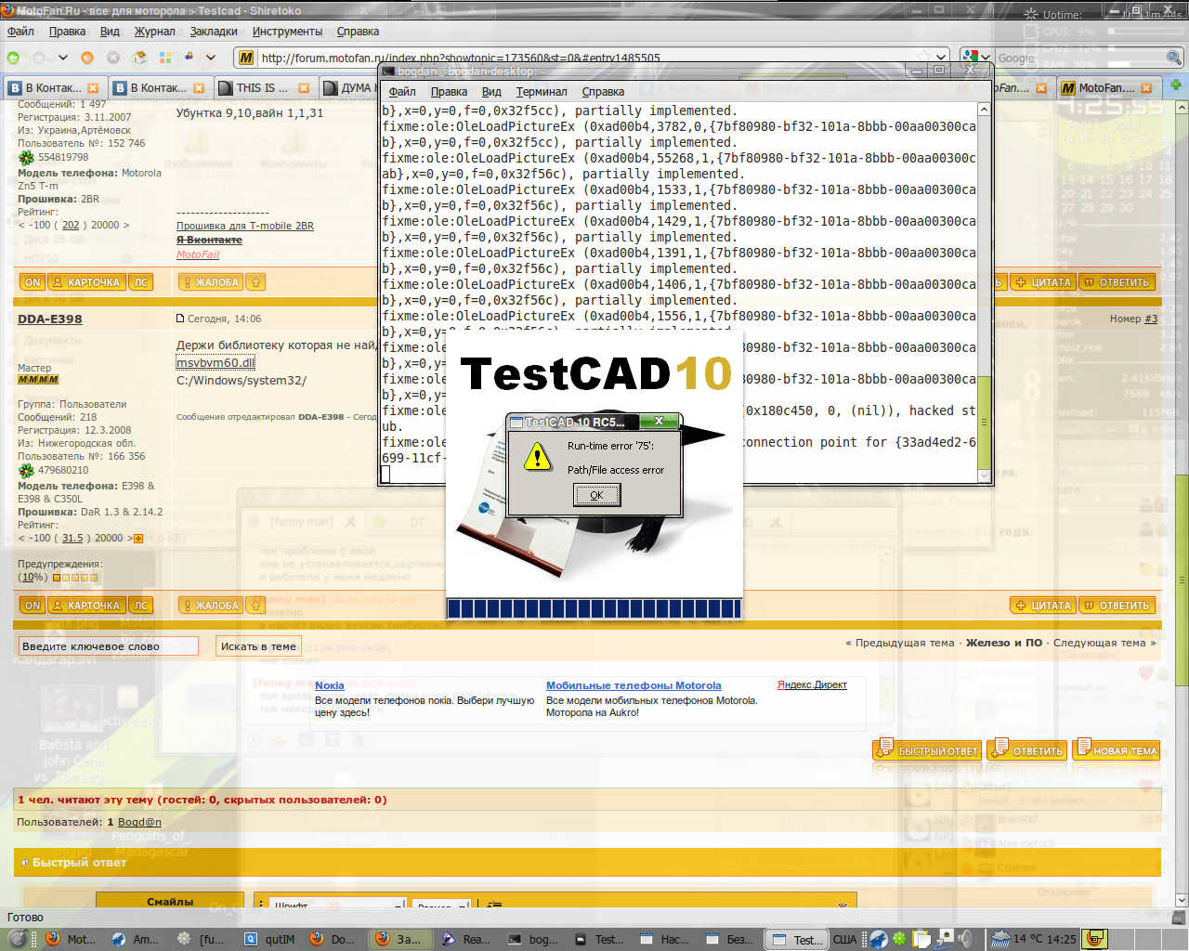Click ЦИТАТА button under DDA-E398 post

tap(1042, 606)
